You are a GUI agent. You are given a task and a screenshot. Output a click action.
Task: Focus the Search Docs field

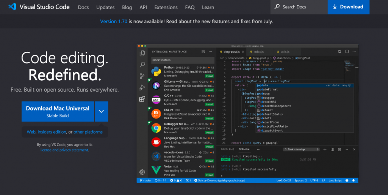pyautogui.click(x=299, y=7)
